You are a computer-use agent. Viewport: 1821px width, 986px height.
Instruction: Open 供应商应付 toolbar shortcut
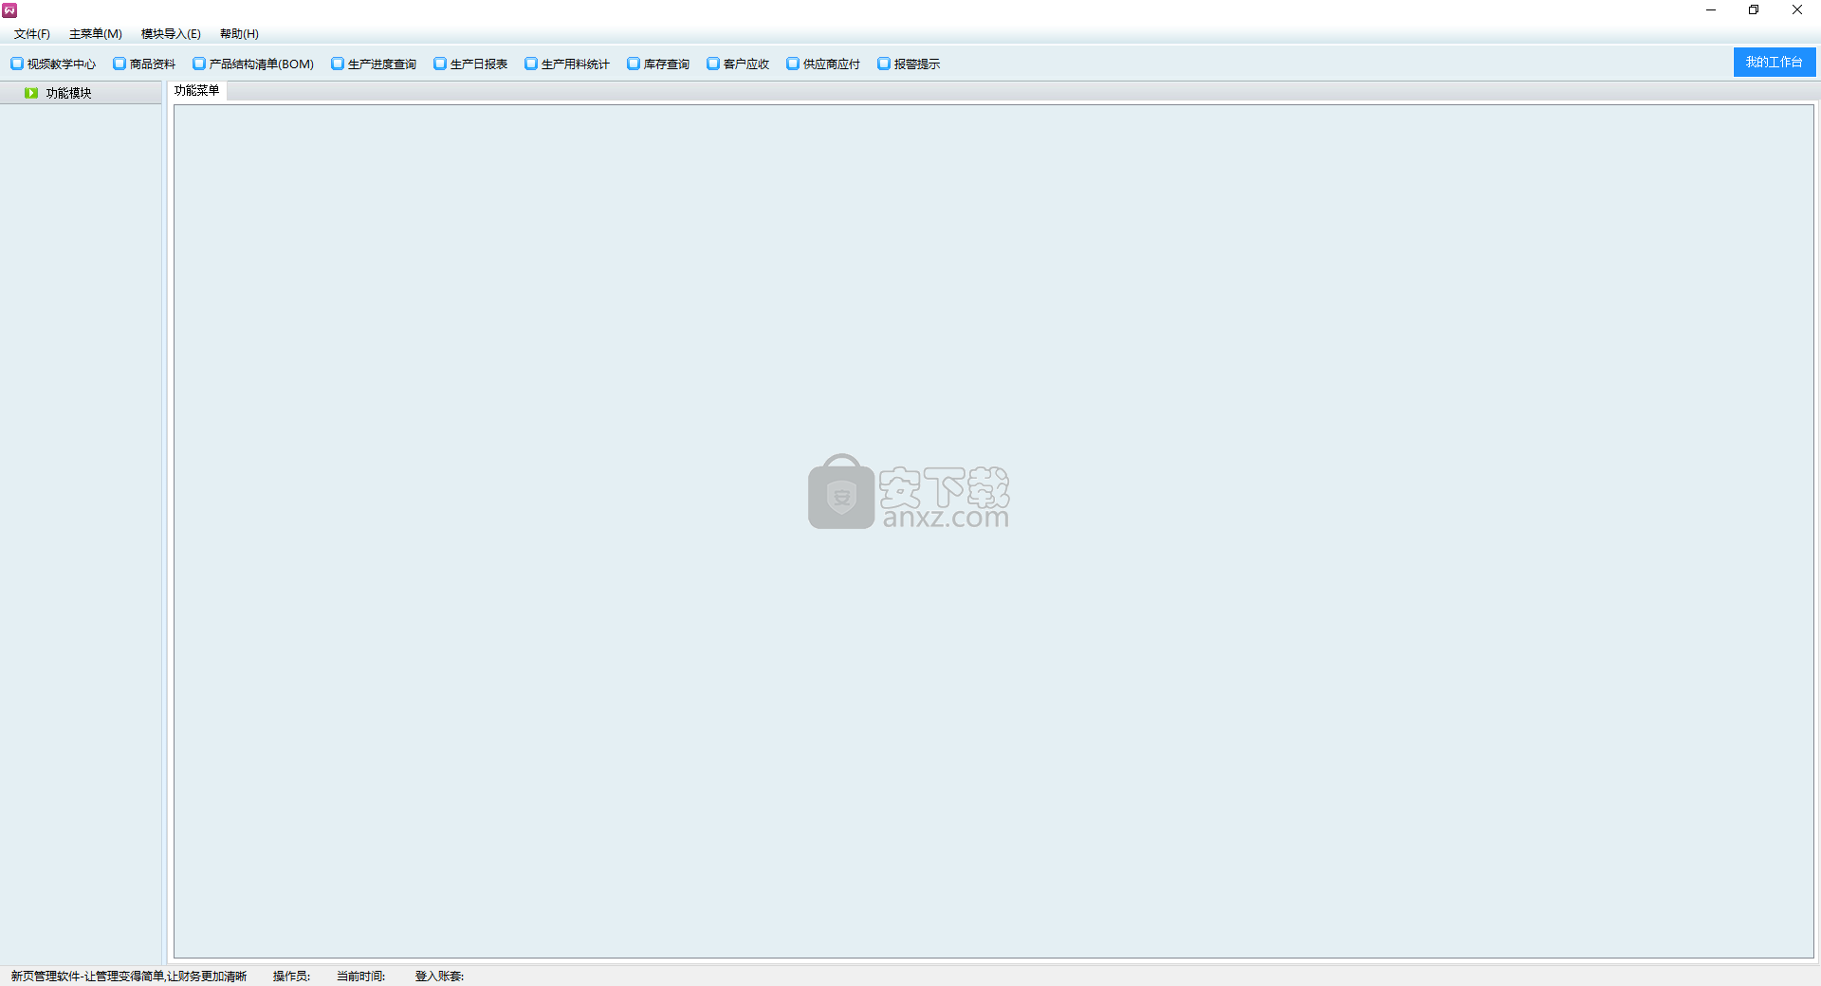(x=823, y=64)
